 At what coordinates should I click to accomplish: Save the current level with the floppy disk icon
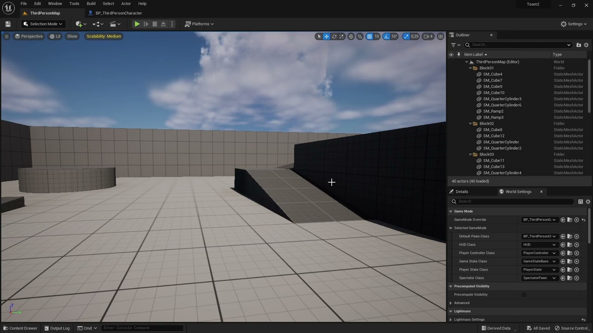click(8, 24)
